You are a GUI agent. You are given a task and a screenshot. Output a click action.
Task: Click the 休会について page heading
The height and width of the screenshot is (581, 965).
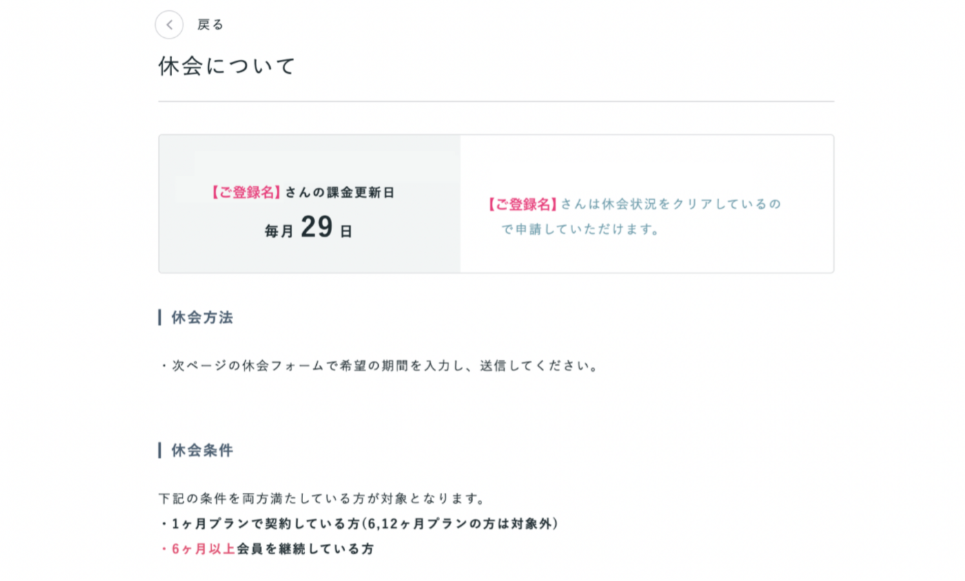pyautogui.click(x=227, y=66)
